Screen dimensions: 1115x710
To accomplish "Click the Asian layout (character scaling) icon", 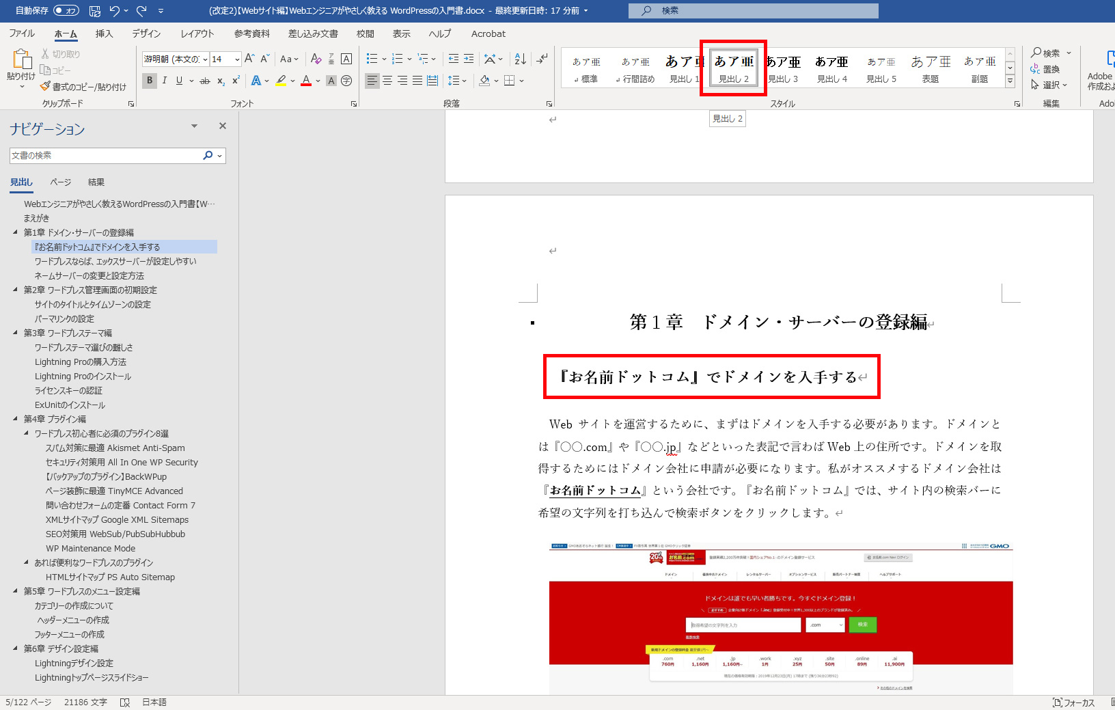I will tap(490, 59).
